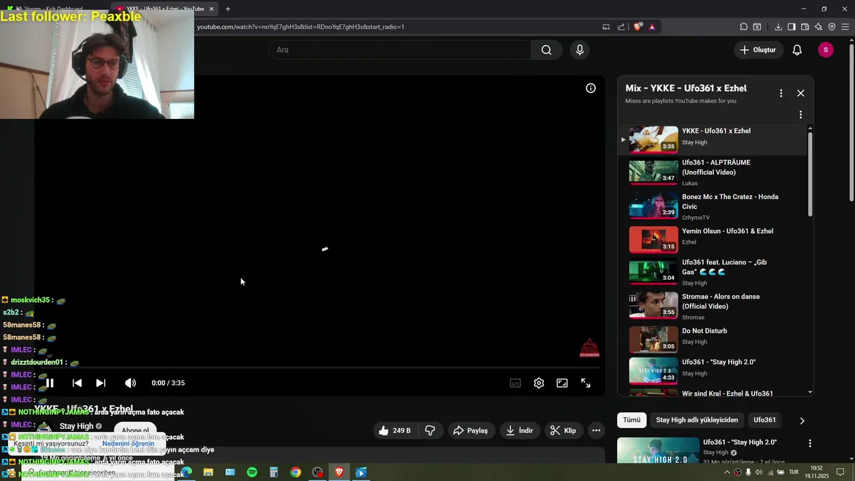Open the account avatar menu
Image resolution: width=855 pixels, height=481 pixels.
[826, 50]
